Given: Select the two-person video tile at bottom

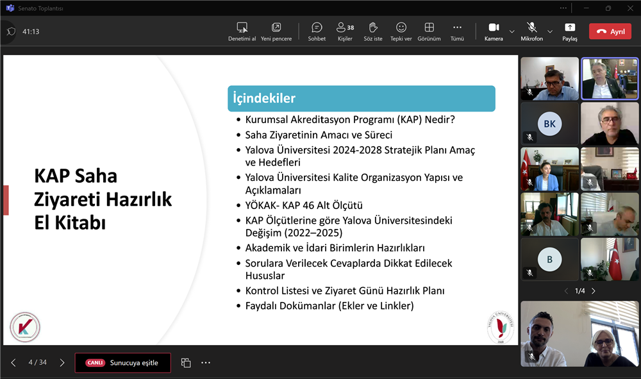Looking at the screenshot, I should click(579, 334).
